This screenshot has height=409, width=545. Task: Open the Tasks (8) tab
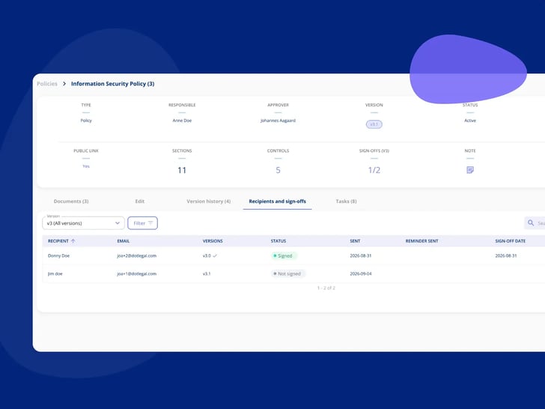pyautogui.click(x=346, y=202)
